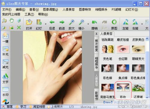Screen dimensions: 150x109
Task: Click the 撤销 undo arrow icon
Action: tap(94, 22)
